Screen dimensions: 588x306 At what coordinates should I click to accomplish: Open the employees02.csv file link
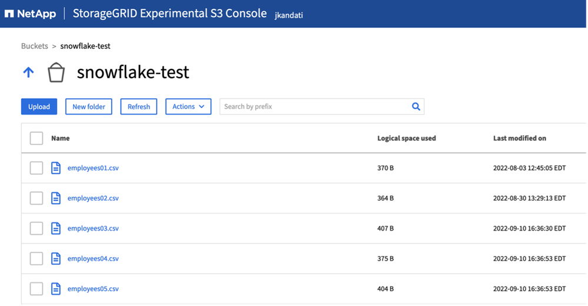(93, 198)
